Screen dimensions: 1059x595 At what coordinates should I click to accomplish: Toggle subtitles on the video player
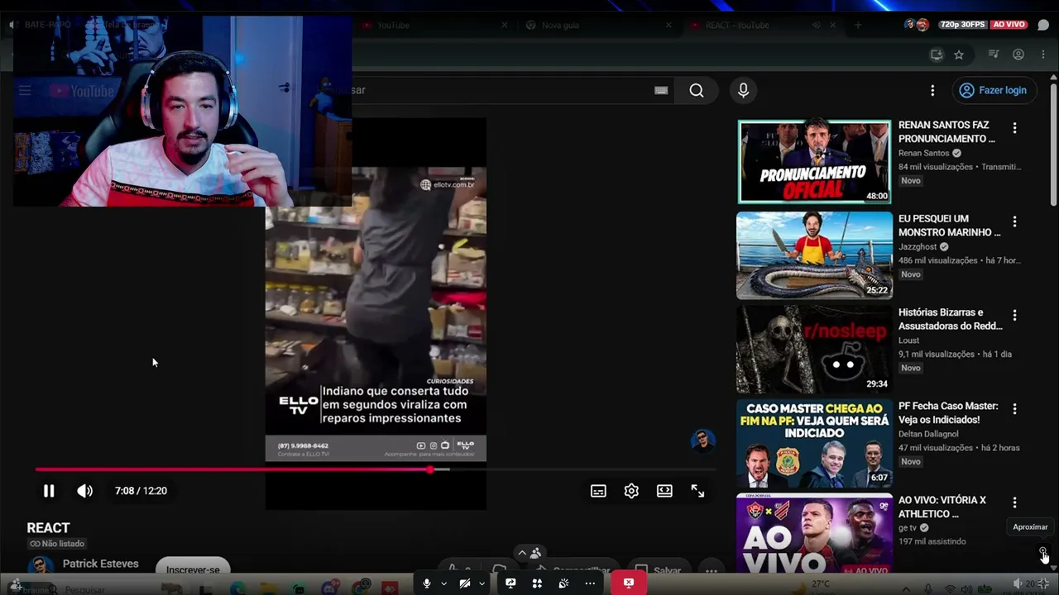(598, 491)
